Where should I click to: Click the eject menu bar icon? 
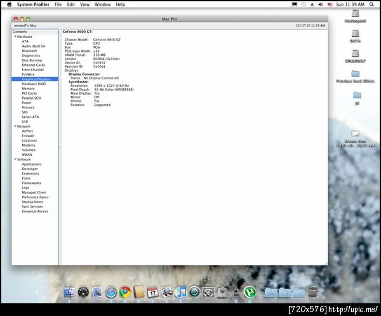click(x=312, y=4)
